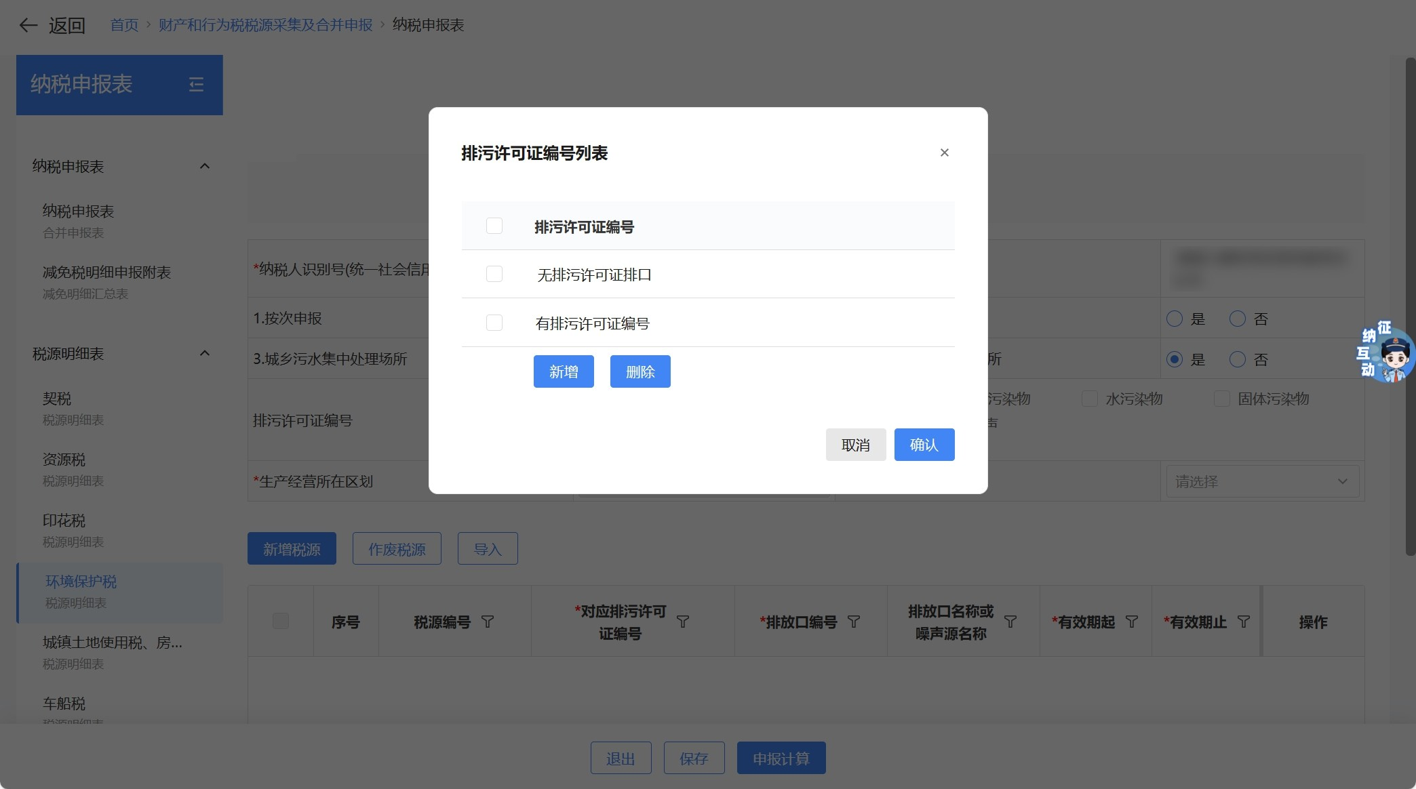This screenshot has width=1416, height=789.
Task: Collapse the 纳税申报表 sidebar section
Action: (x=204, y=166)
